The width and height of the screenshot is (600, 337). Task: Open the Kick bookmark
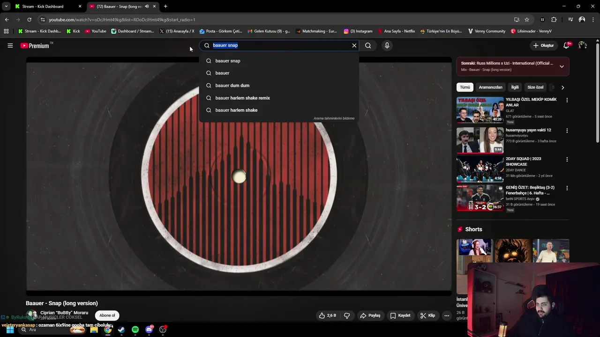(x=73, y=31)
